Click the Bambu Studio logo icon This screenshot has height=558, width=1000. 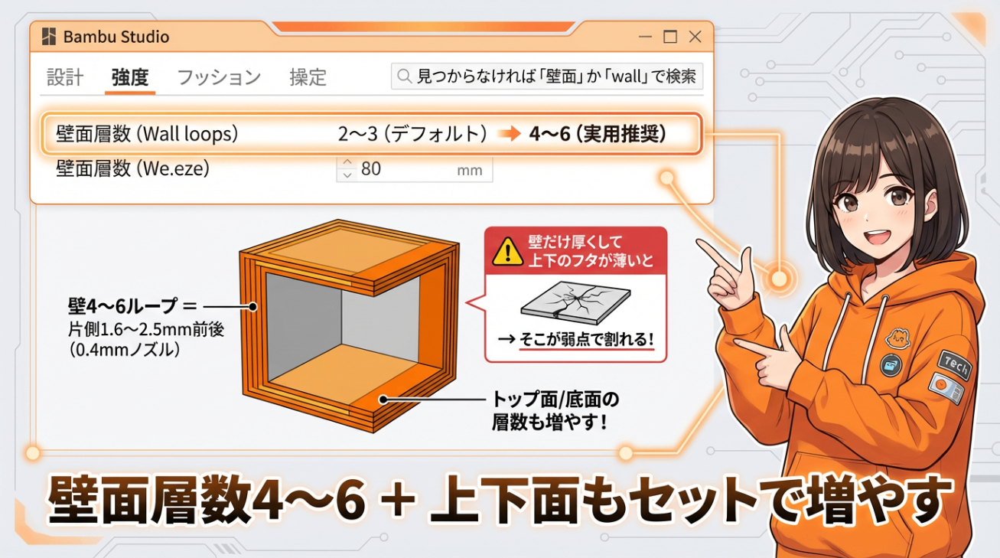coord(49,37)
